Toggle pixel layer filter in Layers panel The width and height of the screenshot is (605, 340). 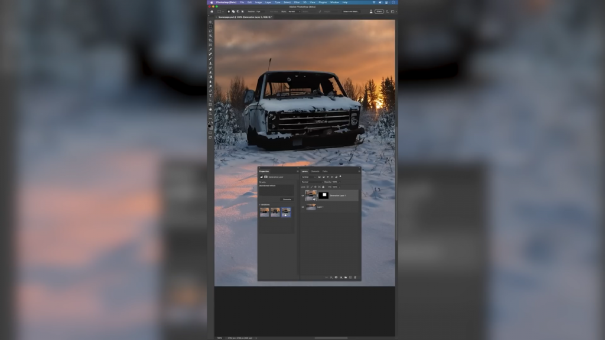point(319,177)
